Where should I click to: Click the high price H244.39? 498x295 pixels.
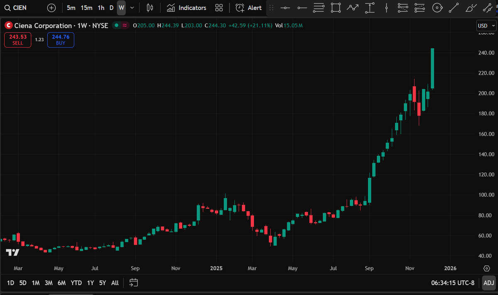[x=168, y=26]
